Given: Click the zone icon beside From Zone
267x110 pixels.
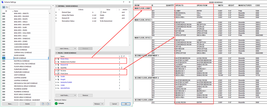Looking at the screenshot, I should (x=59, y=74).
